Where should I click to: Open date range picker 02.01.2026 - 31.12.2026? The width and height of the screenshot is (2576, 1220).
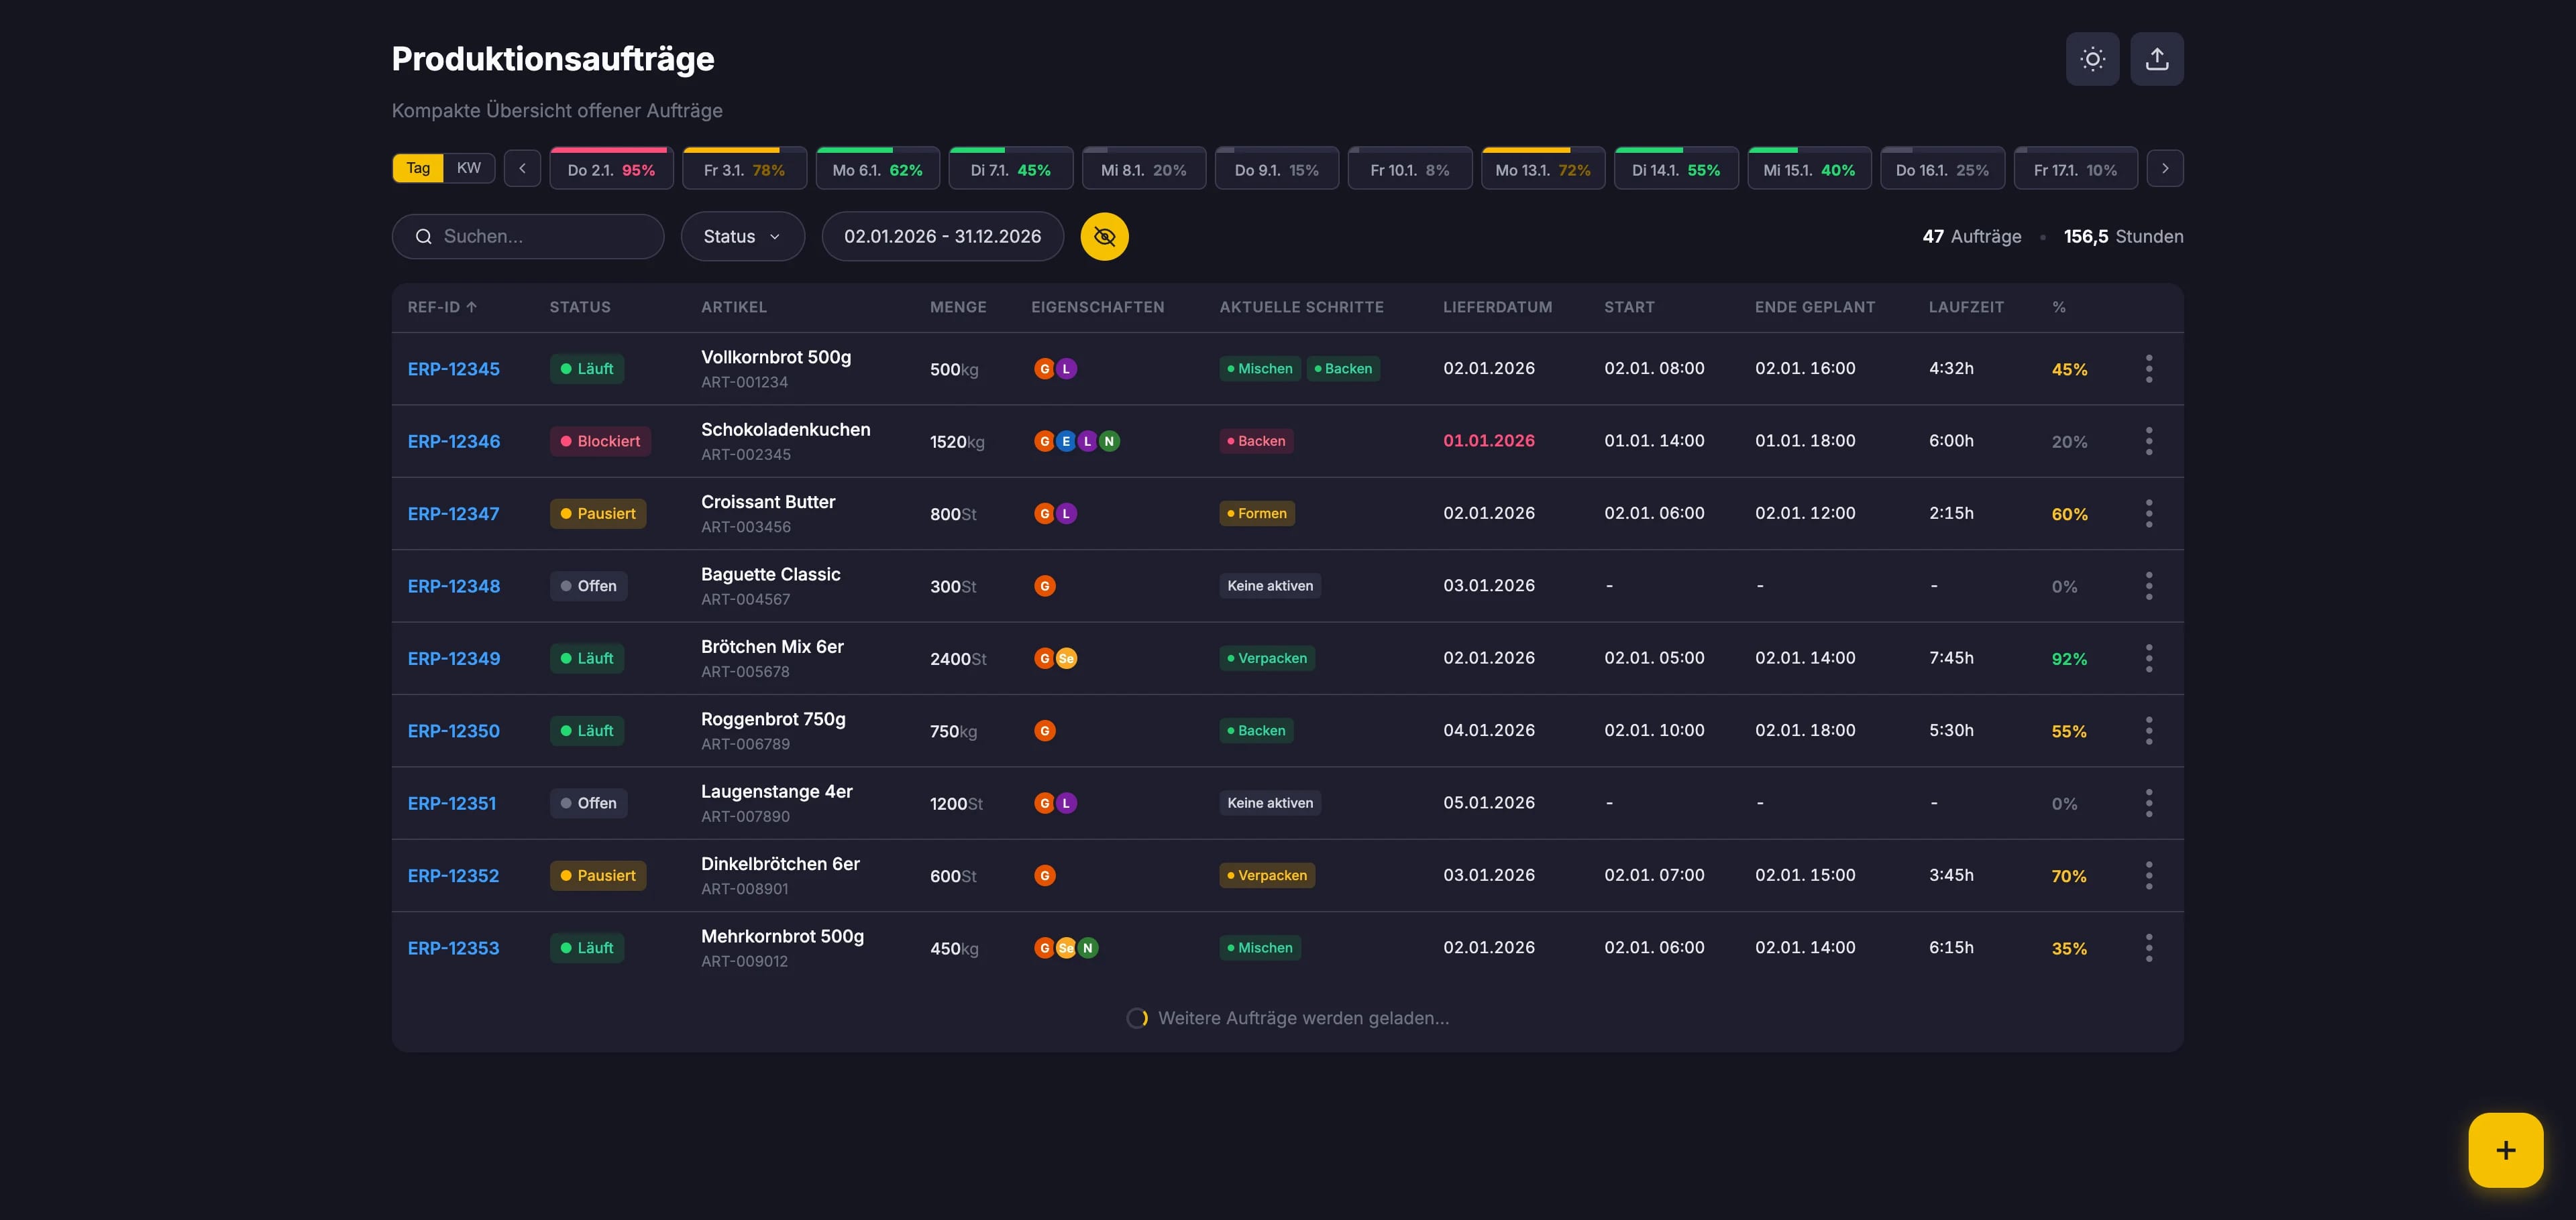point(942,237)
